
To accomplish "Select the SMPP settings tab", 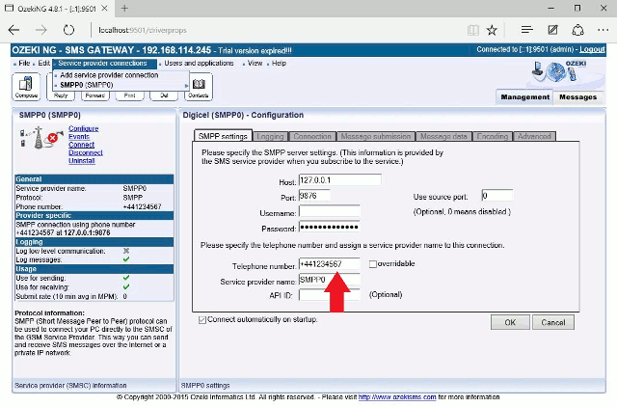I will [x=223, y=136].
